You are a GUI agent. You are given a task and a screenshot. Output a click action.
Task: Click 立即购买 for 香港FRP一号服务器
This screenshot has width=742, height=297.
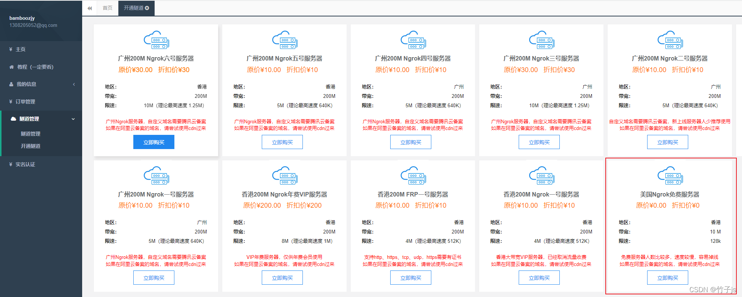[411, 278]
